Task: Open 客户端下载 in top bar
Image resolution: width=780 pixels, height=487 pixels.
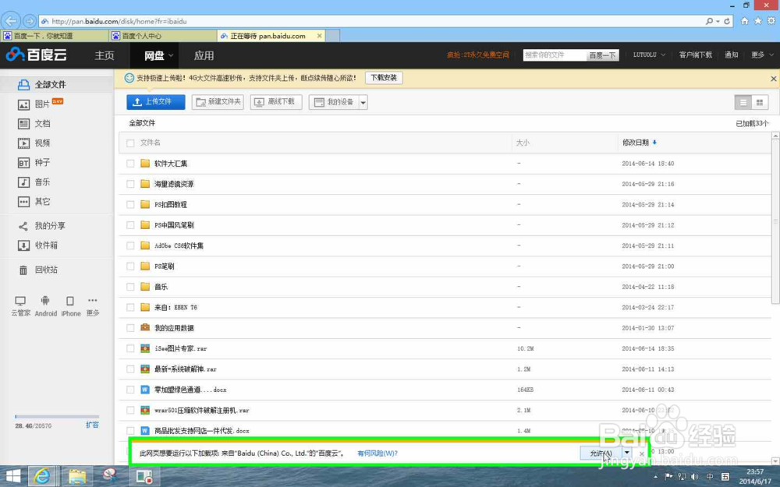Action: tap(696, 55)
